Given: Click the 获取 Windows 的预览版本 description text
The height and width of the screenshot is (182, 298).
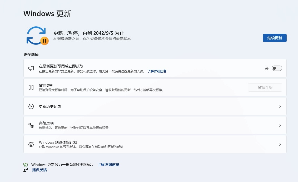Looking at the screenshot, I should click(81, 147).
